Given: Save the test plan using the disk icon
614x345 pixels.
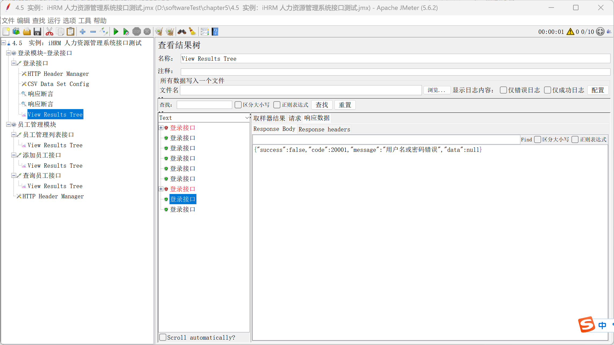Looking at the screenshot, I should pyautogui.click(x=37, y=31).
